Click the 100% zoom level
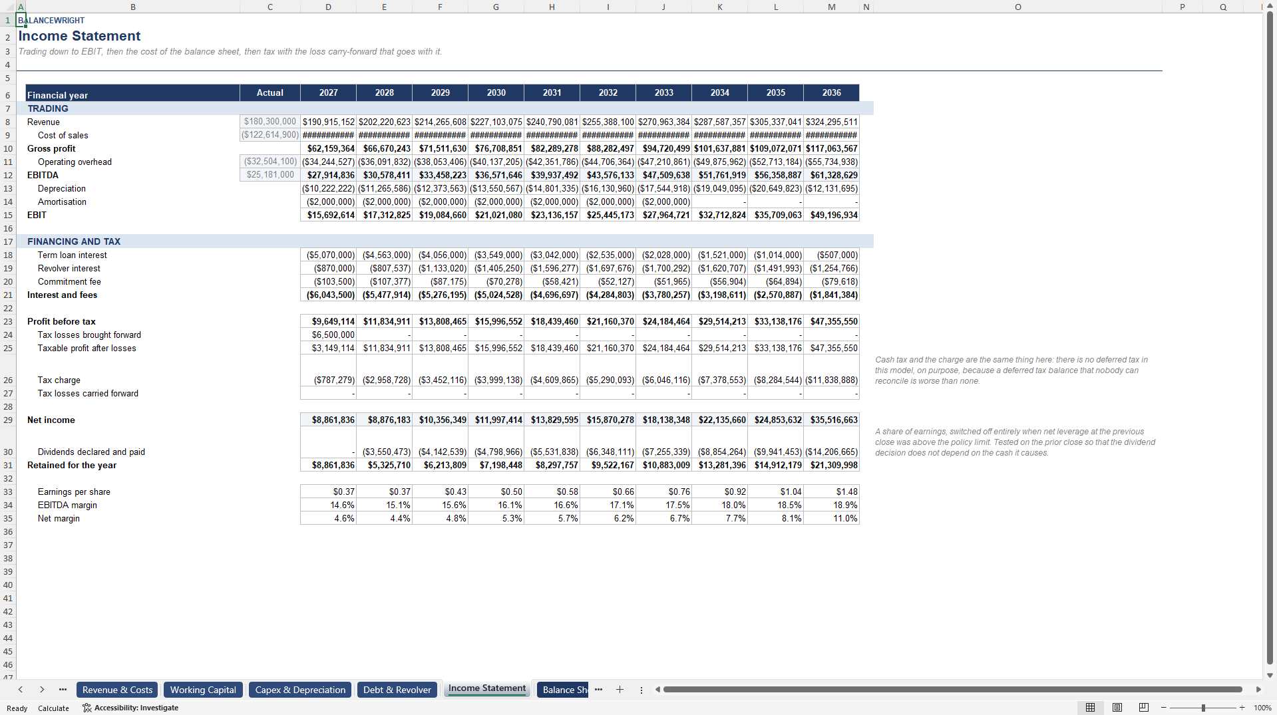 (x=1262, y=708)
